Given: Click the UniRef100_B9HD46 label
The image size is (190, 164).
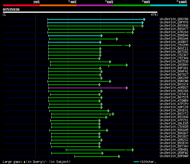Looking at the screenshot, I should pos(174,36).
